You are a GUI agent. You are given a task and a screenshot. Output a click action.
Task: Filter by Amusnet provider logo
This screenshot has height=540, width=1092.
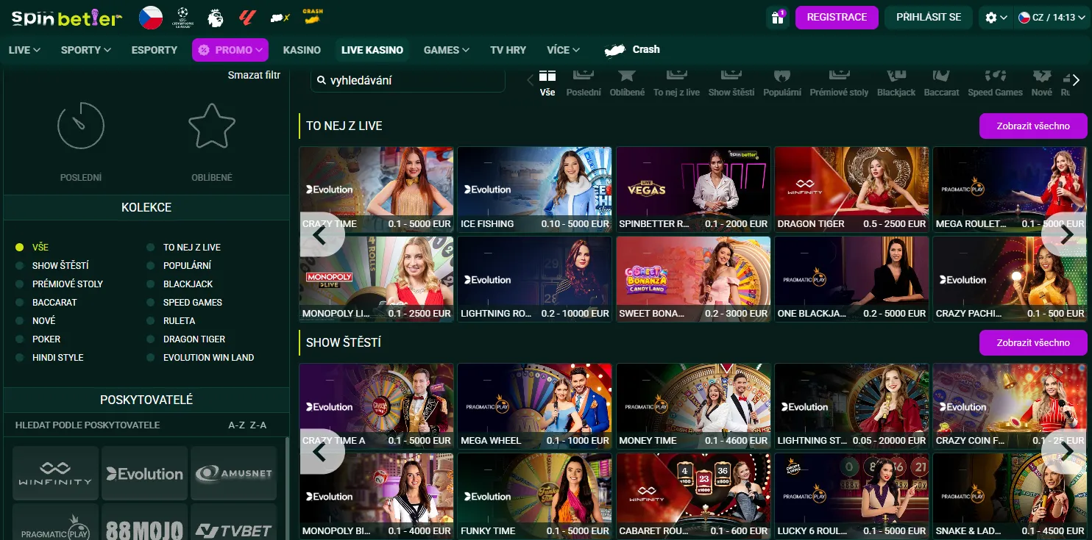[233, 473]
